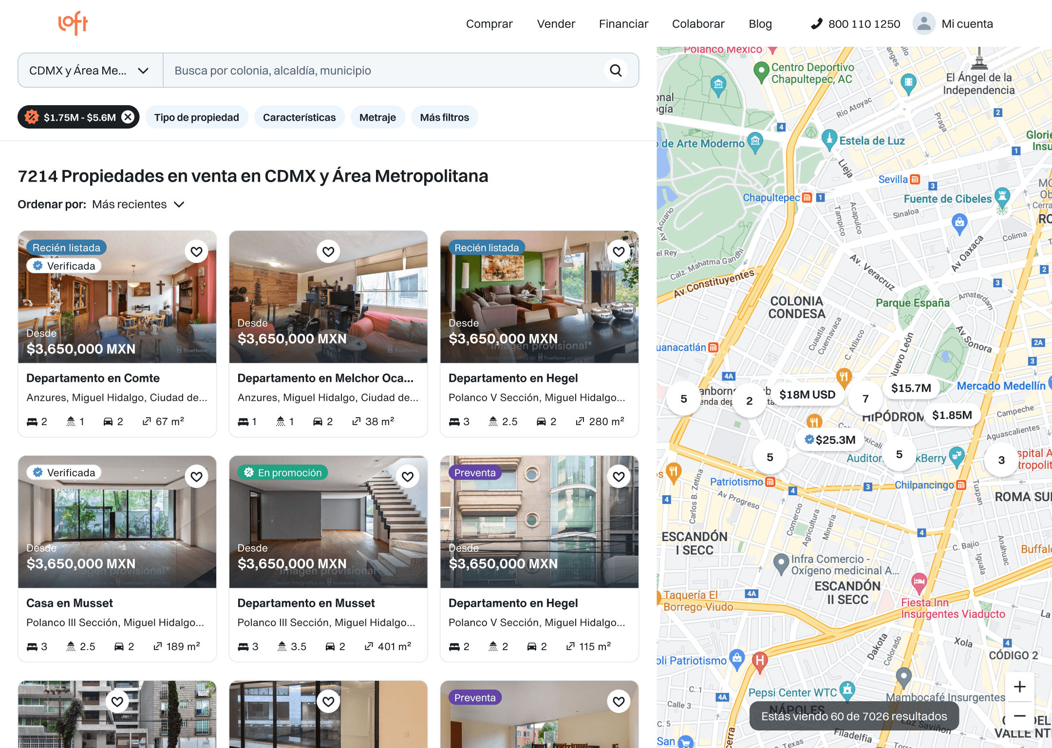Screen dimensions: 1052x748
Task: Click the En promoción badge
Action: (x=283, y=472)
